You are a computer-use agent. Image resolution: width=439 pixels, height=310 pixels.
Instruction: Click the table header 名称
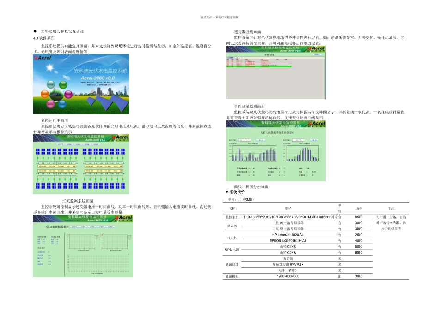(x=232, y=208)
